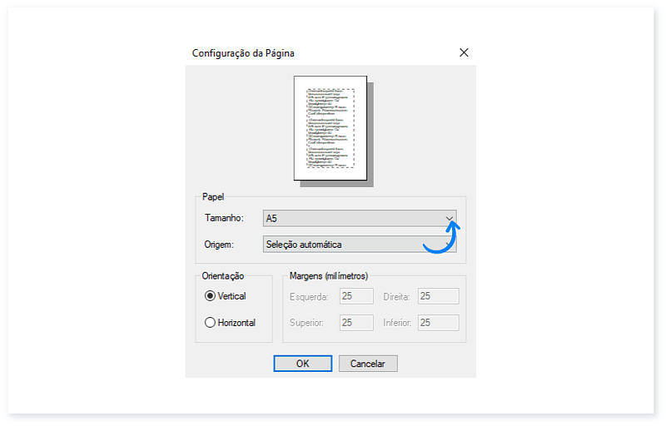Viewport: 666px width, 426px height.
Task: Focus the Superior margin input field
Action: click(x=357, y=323)
